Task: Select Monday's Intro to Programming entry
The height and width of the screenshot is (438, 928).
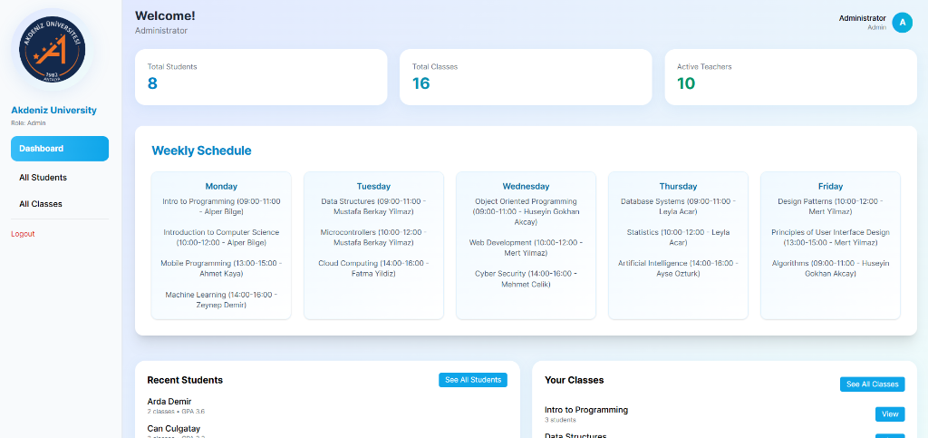Action: 221,207
